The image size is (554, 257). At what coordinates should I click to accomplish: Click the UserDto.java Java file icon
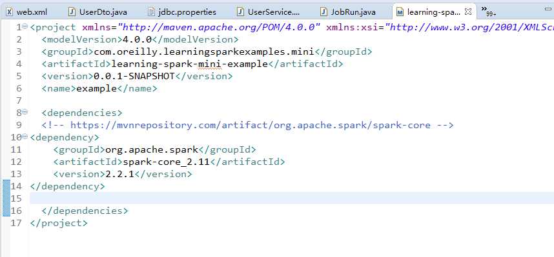click(x=72, y=12)
